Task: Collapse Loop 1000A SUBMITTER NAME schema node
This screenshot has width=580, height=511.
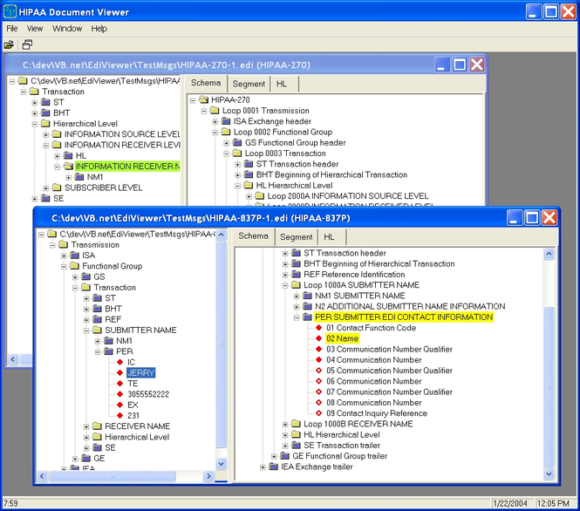Action: (x=285, y=285)
